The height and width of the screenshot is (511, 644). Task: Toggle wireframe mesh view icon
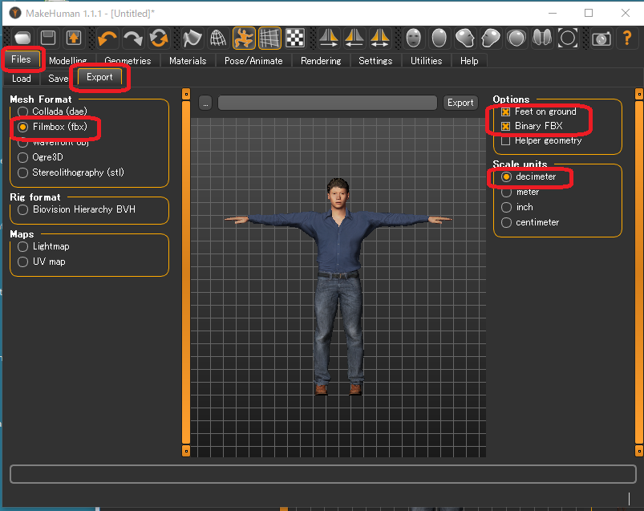217,38
